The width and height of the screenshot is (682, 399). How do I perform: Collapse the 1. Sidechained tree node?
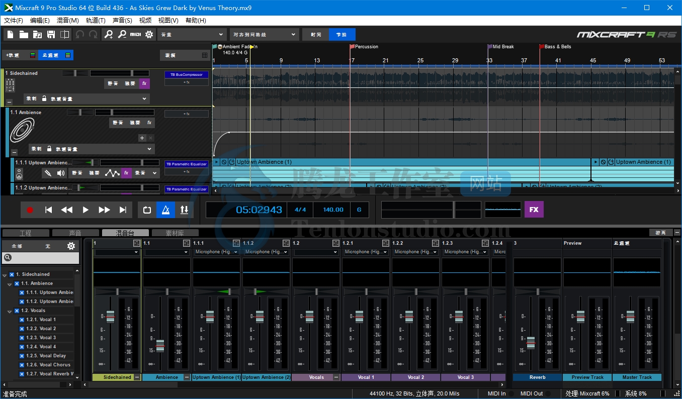[x=5, y=275]
